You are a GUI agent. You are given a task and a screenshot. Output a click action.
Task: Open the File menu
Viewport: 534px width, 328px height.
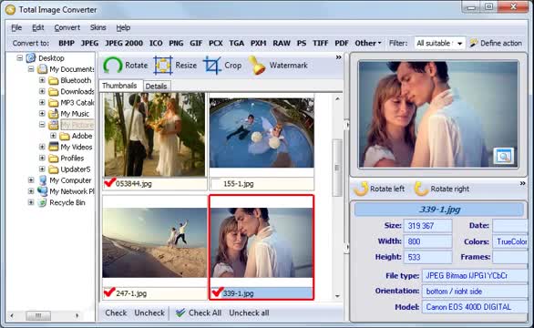[16, 27]
